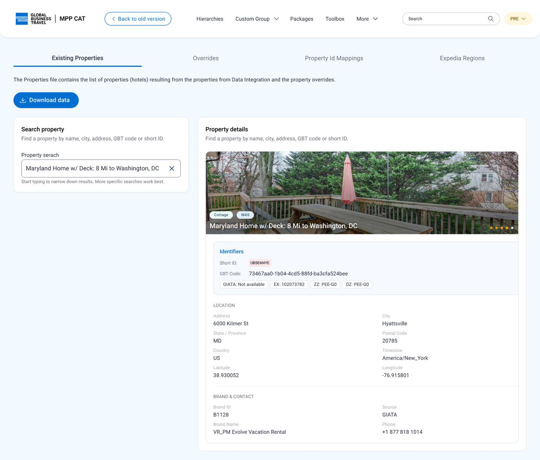The width and height of the screenshot is (540, 460).
Task: Click the latitude value 38.930052
Action: (226, 375)
